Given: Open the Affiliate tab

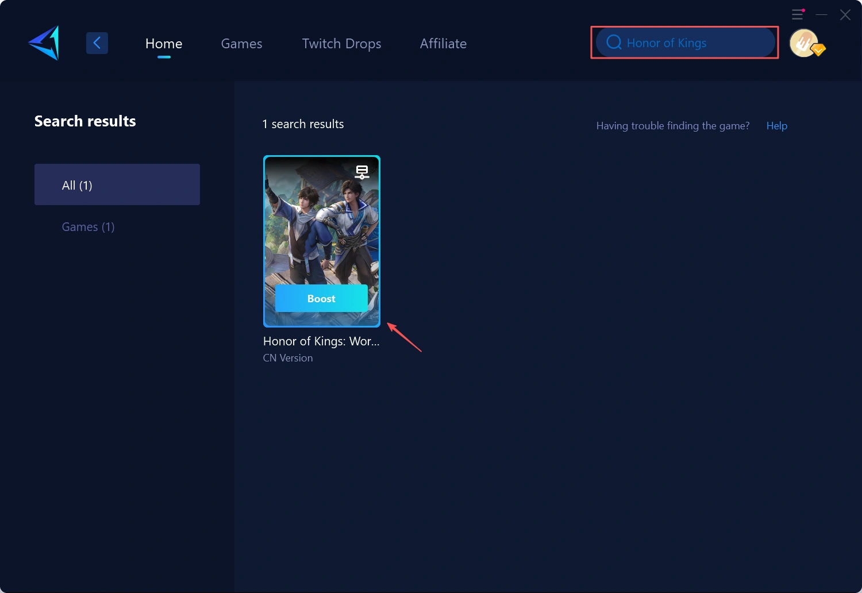Looking at the screenshot, I should (443, 44).
